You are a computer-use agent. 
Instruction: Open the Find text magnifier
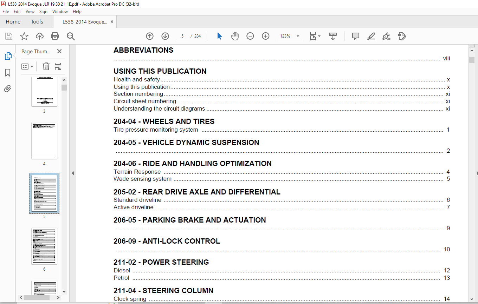(71, 36)
